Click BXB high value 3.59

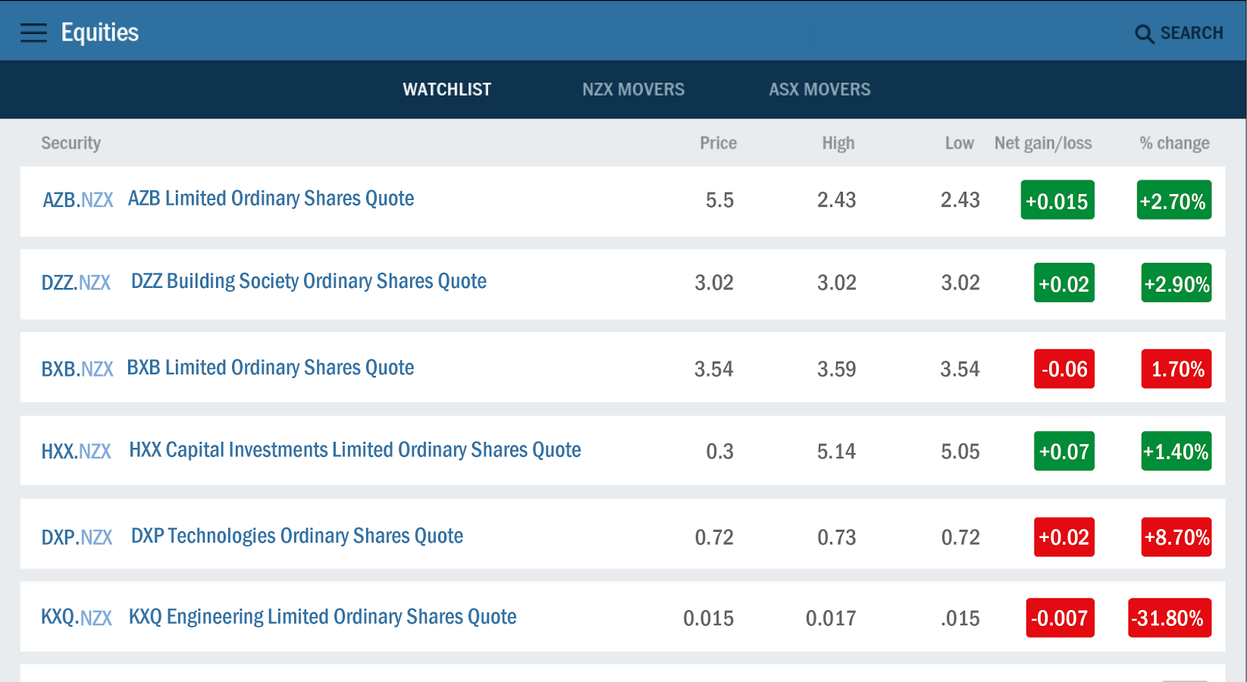[x=836, y=369]
